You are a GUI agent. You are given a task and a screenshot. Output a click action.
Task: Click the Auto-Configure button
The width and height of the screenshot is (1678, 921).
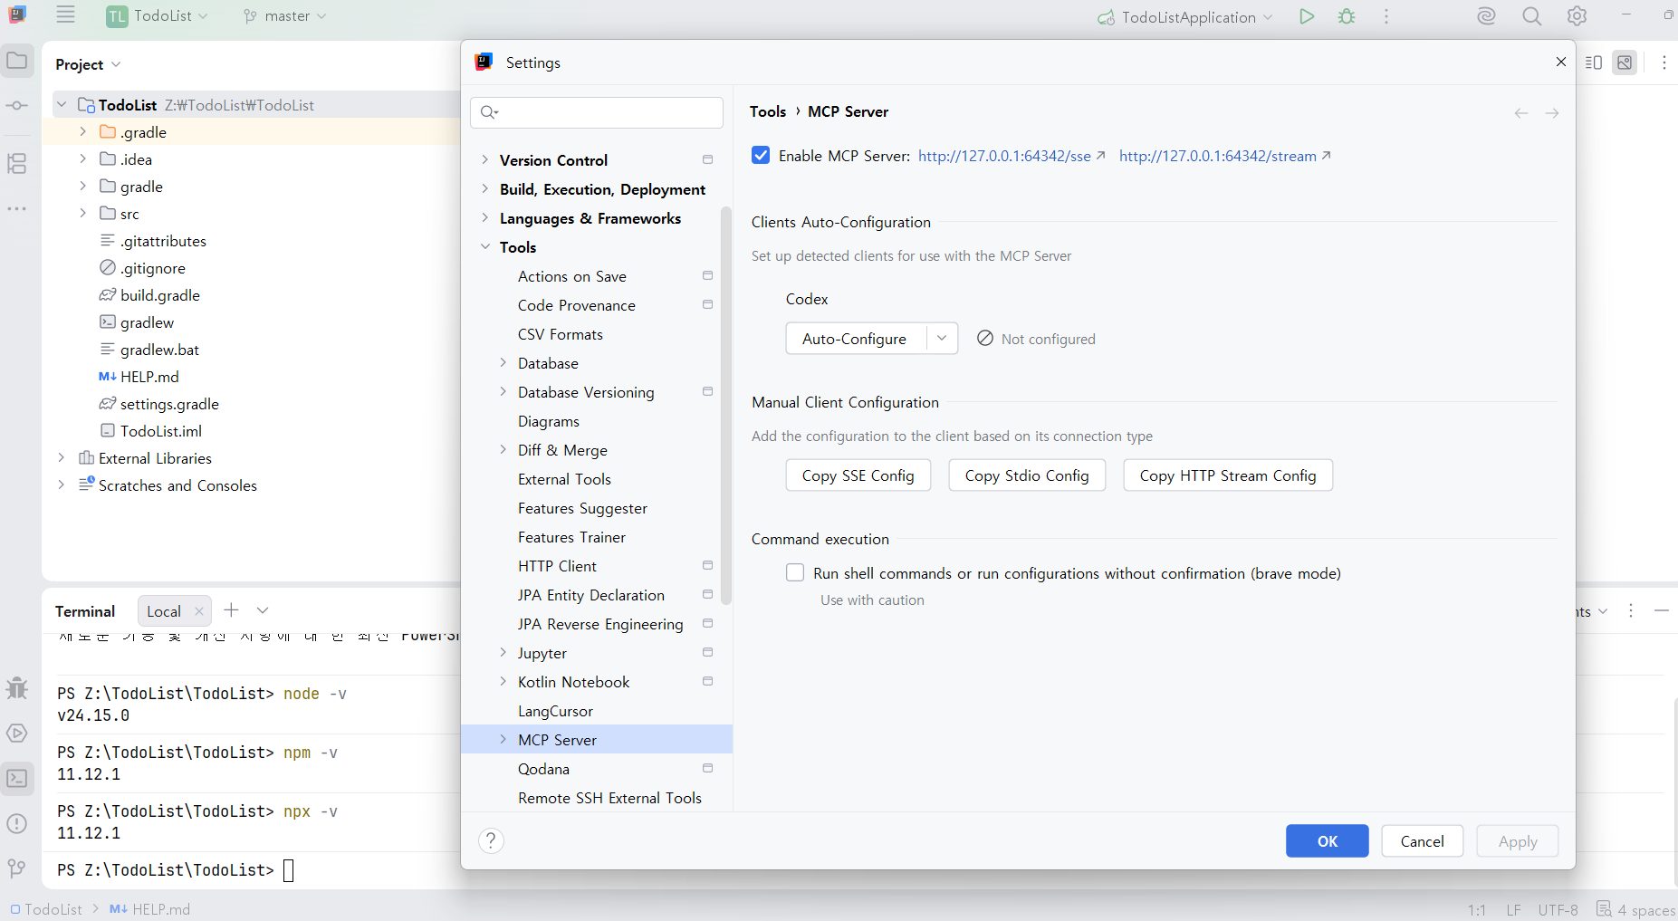click(854, 338)
